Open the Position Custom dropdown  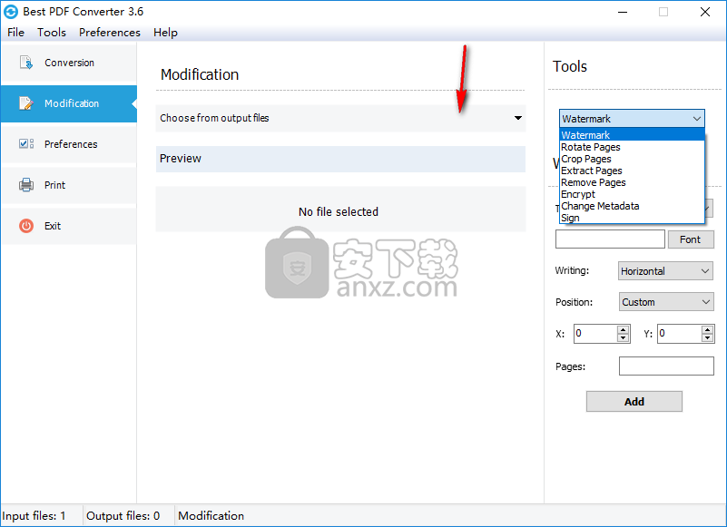click(x=666, y=302)
